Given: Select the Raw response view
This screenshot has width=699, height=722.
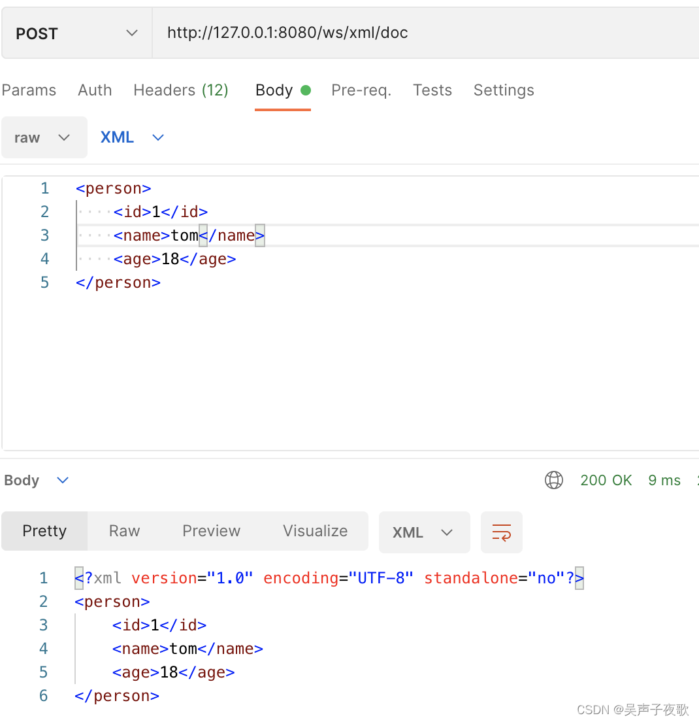Looking at the screenshot, I should click(x=124, y=531).
